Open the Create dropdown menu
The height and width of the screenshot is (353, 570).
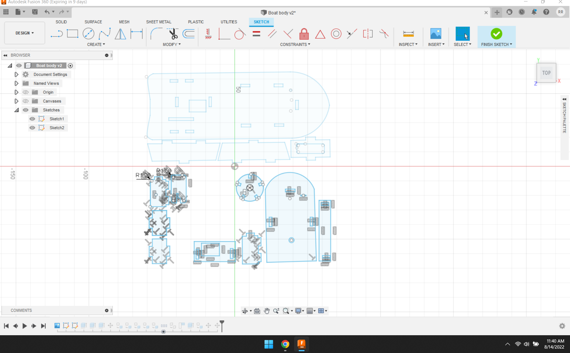(96, 44)
